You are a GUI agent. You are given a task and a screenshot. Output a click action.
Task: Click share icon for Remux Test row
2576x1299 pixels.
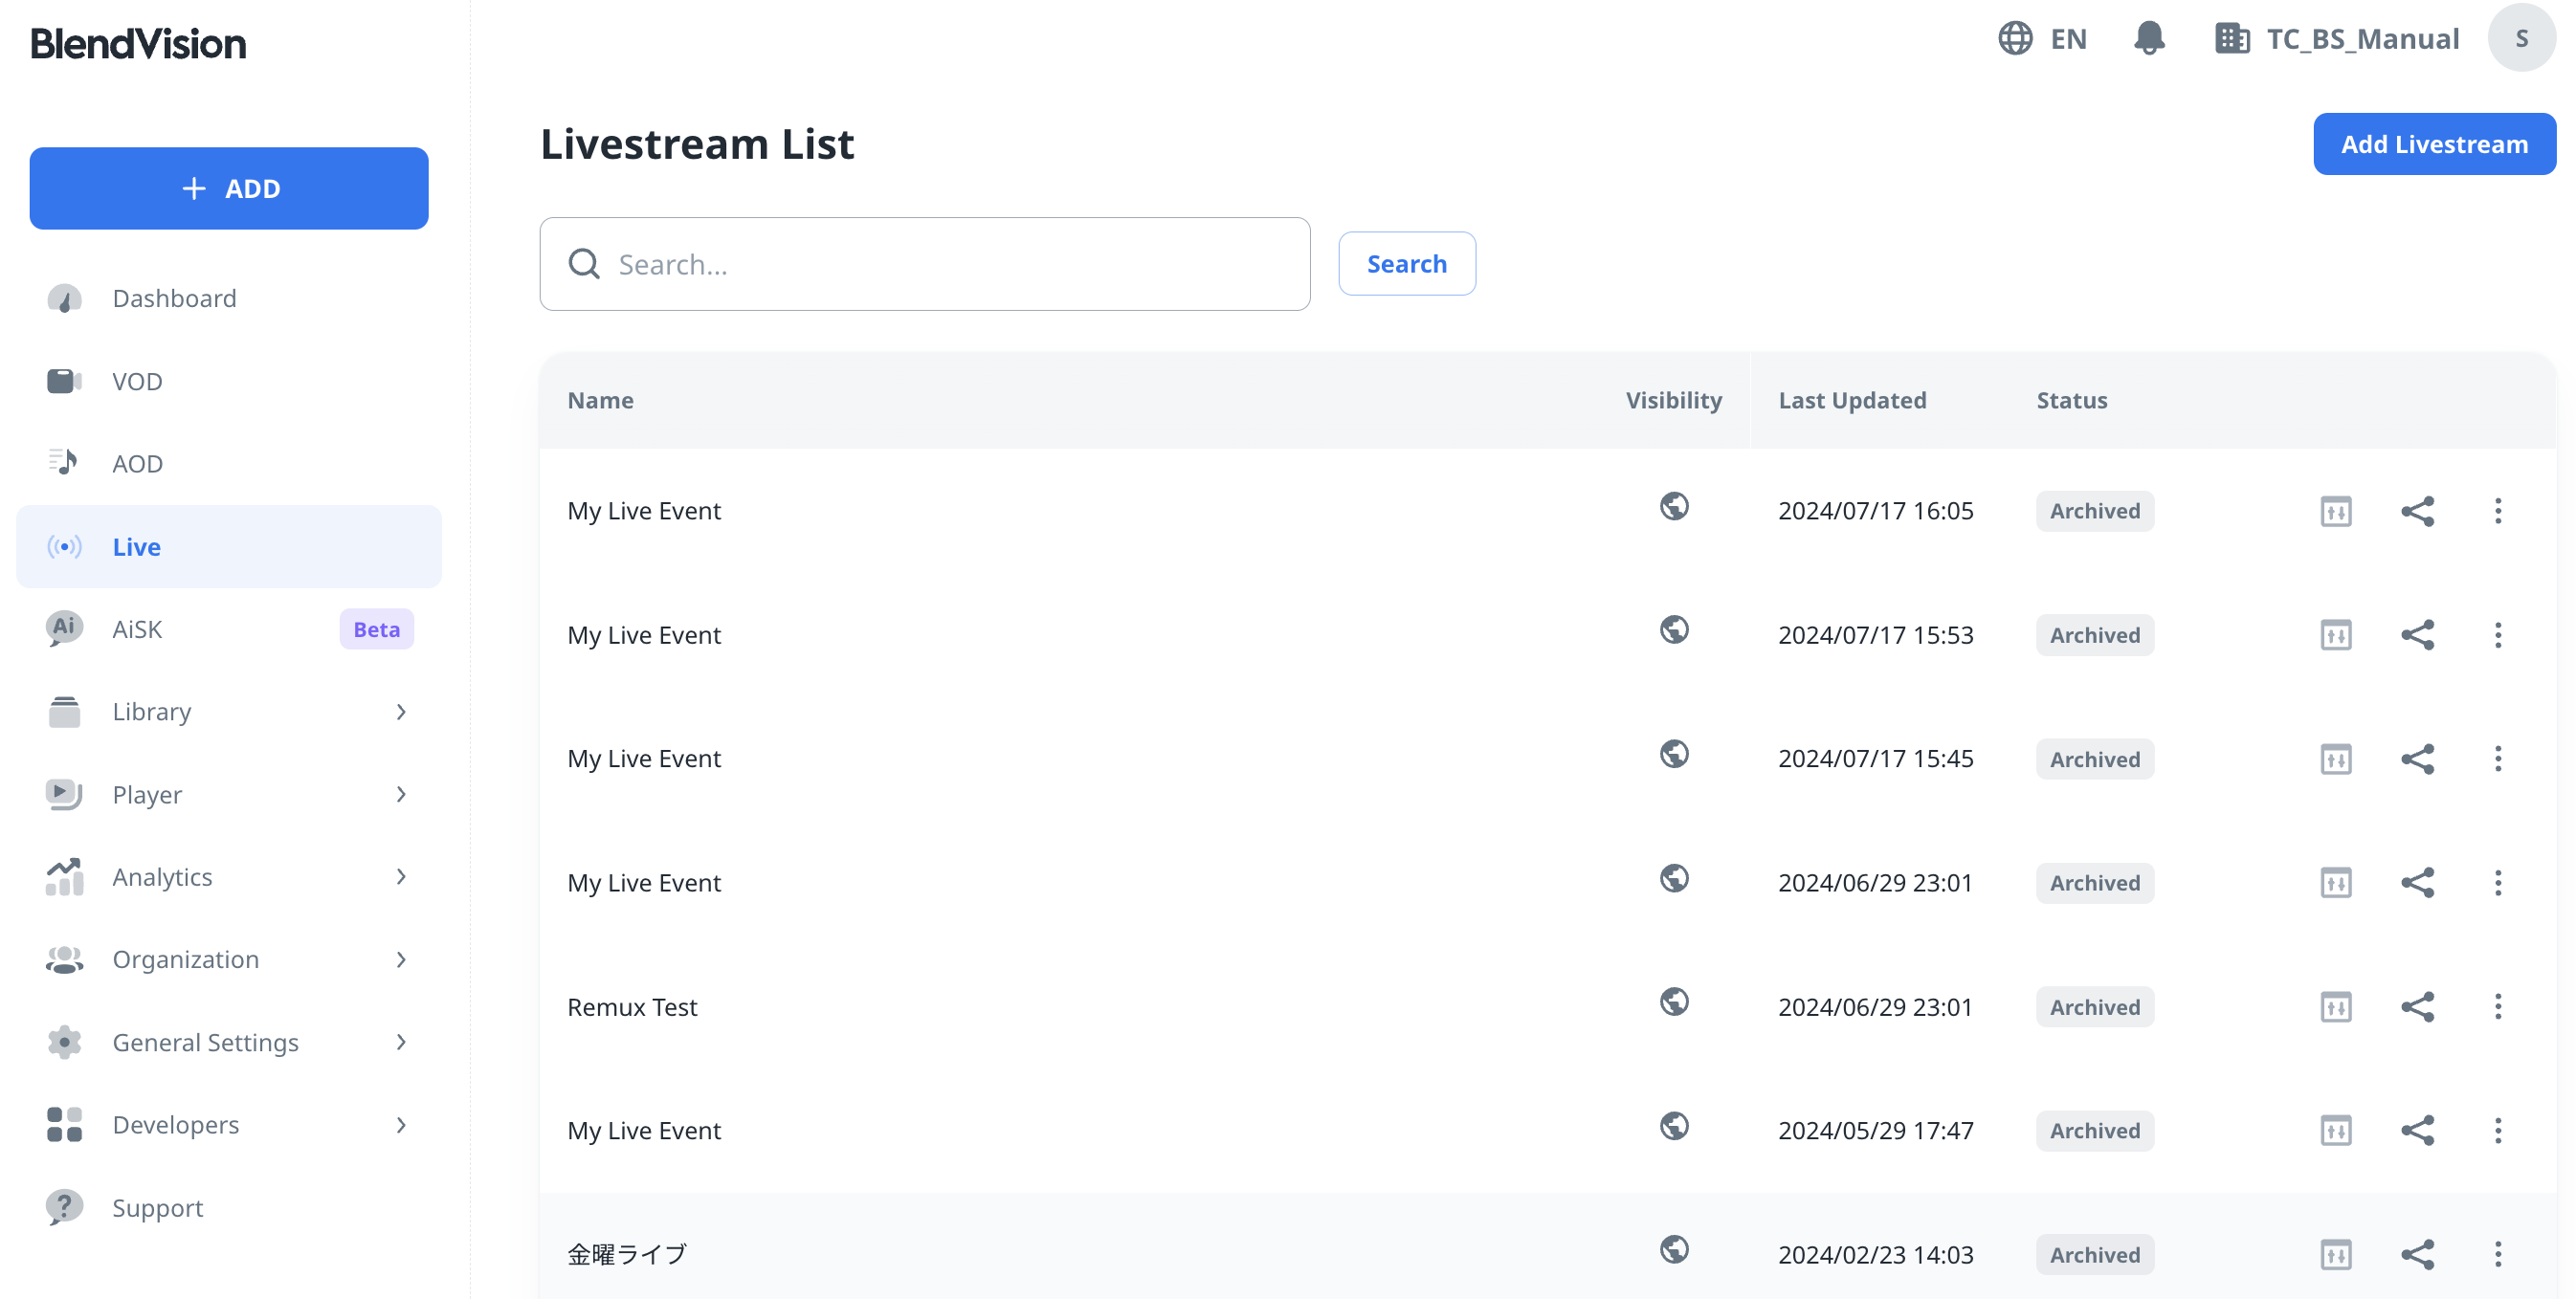pos(2416,1006)
